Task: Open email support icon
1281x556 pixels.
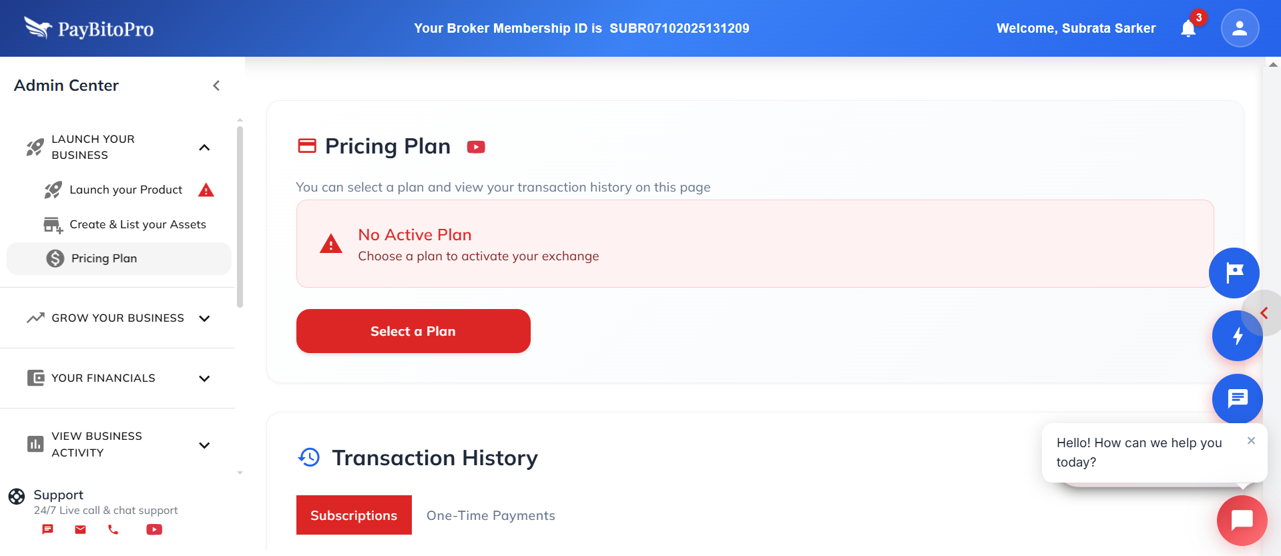Action: [x=80, y=529]
